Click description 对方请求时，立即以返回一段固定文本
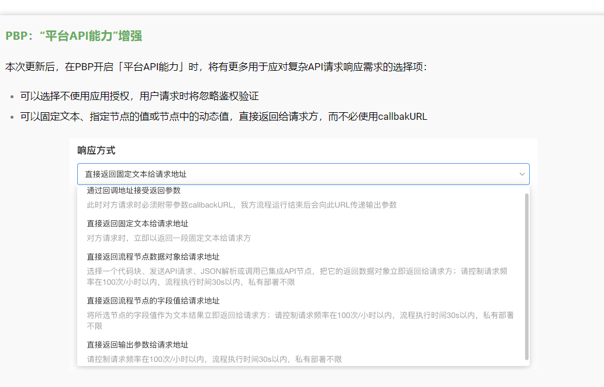This screenshot has height=387, width=604. [x=169, y=238]
